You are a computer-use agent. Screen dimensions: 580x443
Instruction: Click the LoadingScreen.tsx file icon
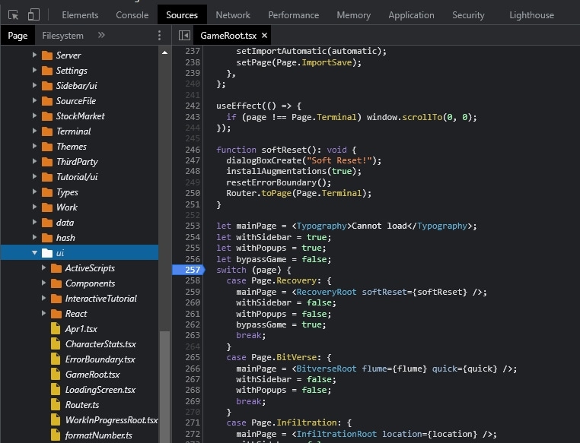(x=56, y=390)
